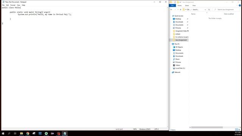Open the blue File tab in File Explorer
The height and width of the screenshot is (136, 242).
(x=172, y=6)
